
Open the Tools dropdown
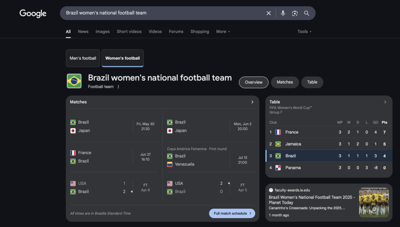304,32
